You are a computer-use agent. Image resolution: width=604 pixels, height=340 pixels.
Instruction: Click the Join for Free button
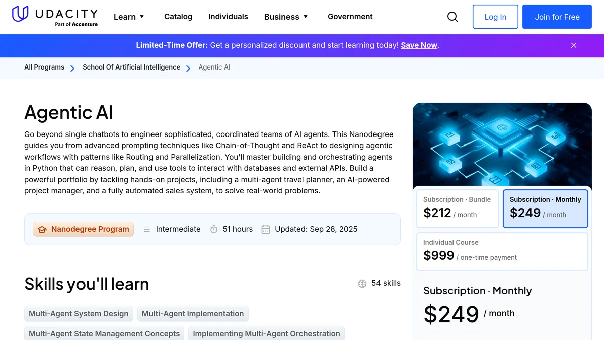[557, 17]
